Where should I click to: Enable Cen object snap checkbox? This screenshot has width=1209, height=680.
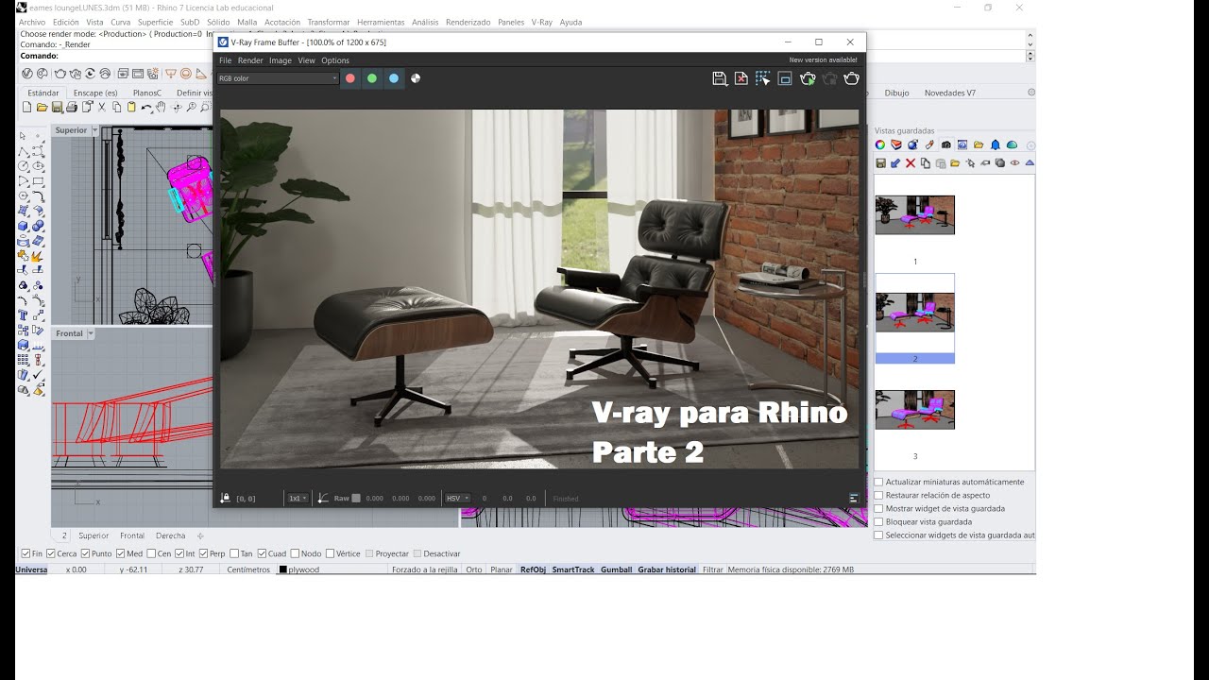tap(151, 553)
